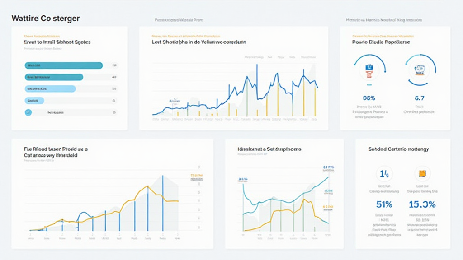Click the circled "1%" badge icon
463x260 pixels.
(x=384, y=173)
